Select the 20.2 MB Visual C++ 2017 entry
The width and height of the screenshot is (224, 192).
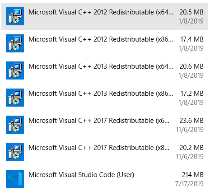[x=105, y=152]
